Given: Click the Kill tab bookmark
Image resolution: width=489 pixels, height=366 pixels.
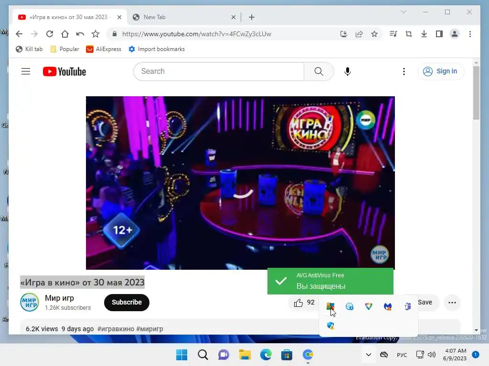Looking at the screenshot, I should pyautogui.click(x=29, y=49).
